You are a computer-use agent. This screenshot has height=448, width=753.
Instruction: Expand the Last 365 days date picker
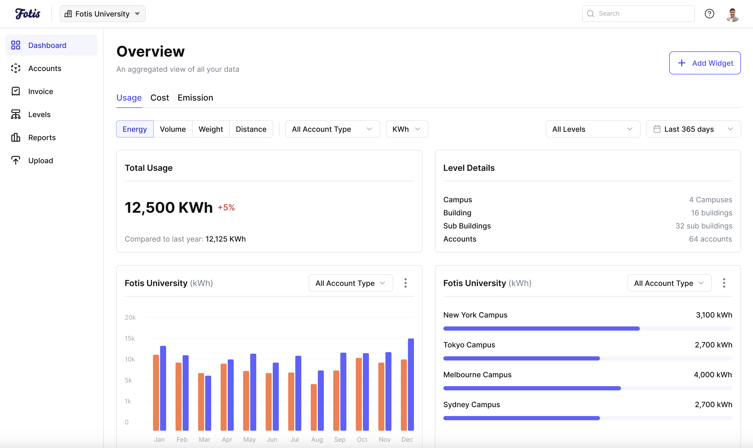pyautogui.click(x=693, y=129)
